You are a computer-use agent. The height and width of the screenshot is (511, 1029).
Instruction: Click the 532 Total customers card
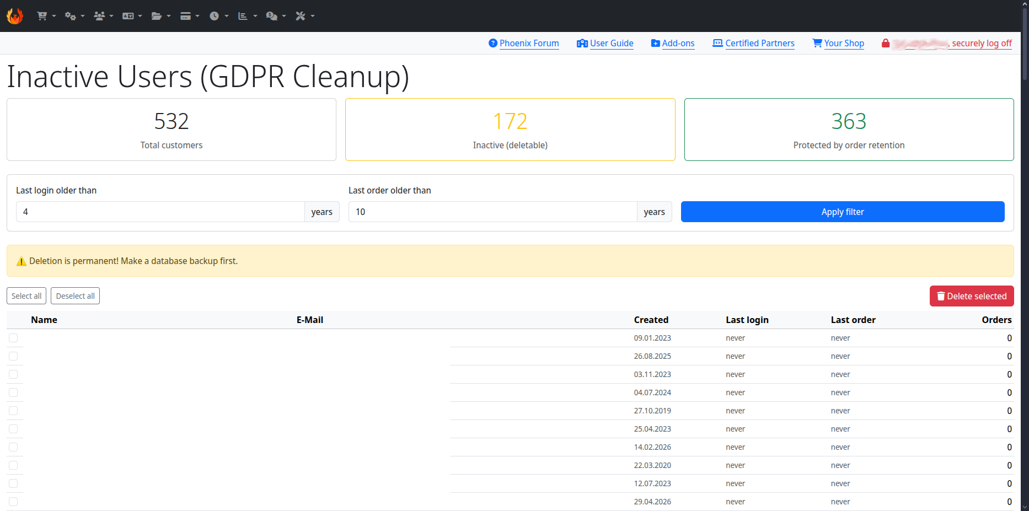coord(171,130)
